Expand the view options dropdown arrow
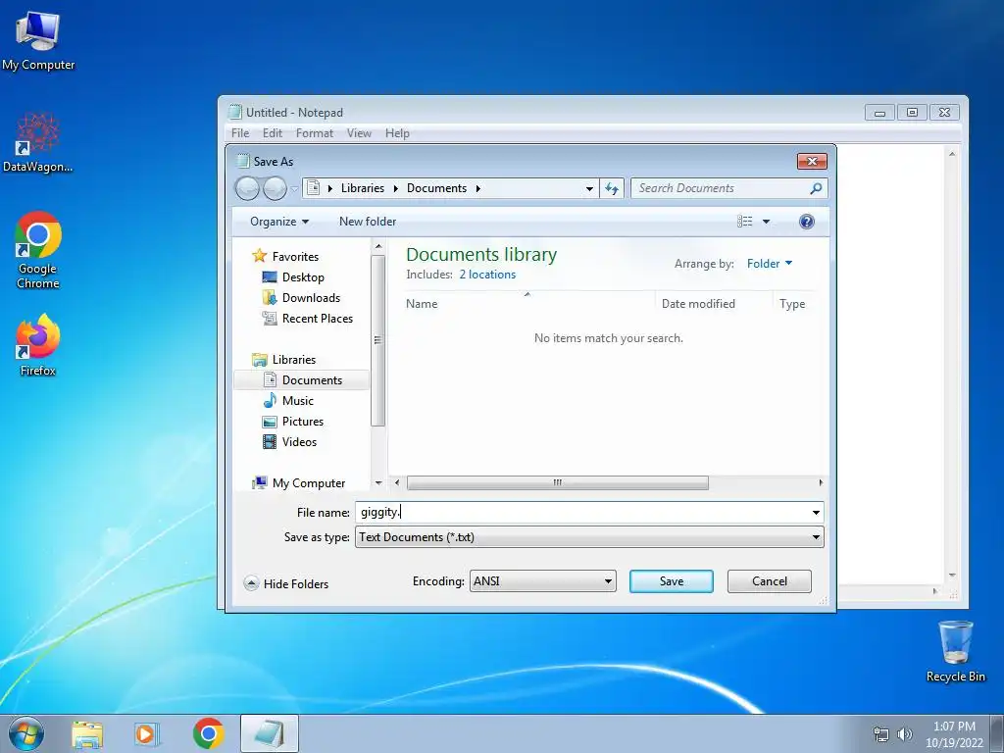Viewport: 1004px width, 753px height. point(766,222)
